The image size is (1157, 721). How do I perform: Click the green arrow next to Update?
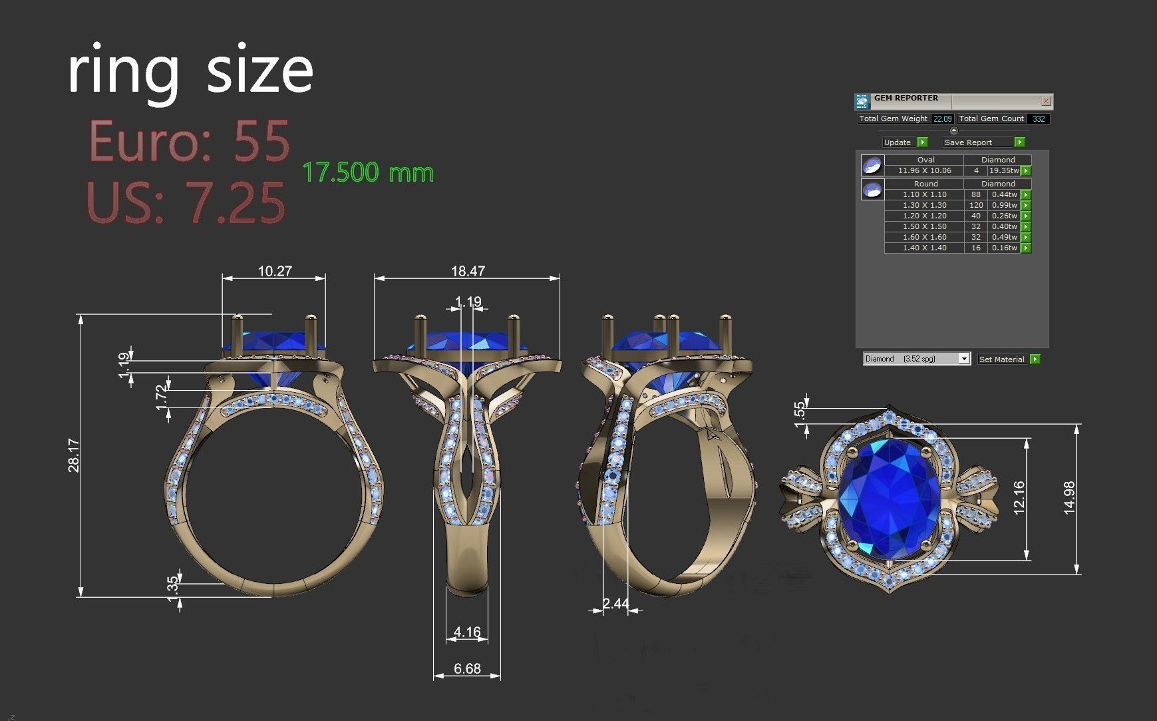[x=922, y=142]
